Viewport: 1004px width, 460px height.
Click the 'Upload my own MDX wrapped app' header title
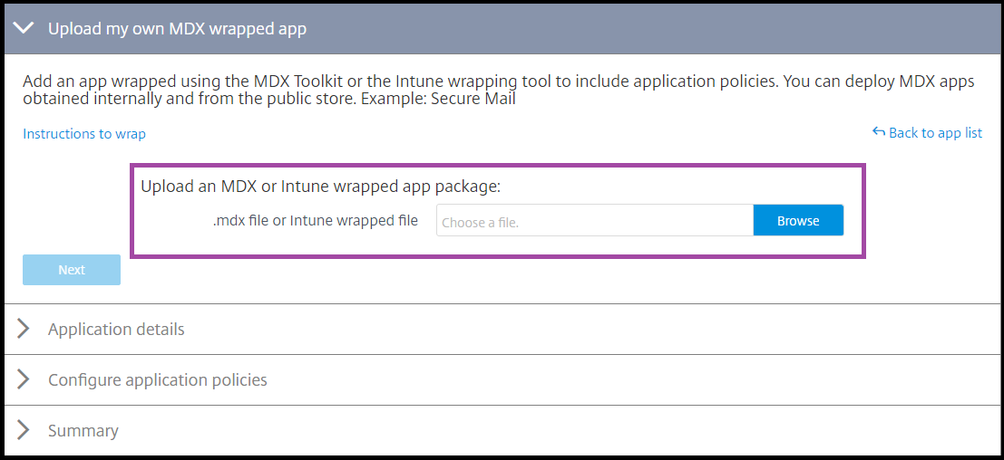point(177,29)
